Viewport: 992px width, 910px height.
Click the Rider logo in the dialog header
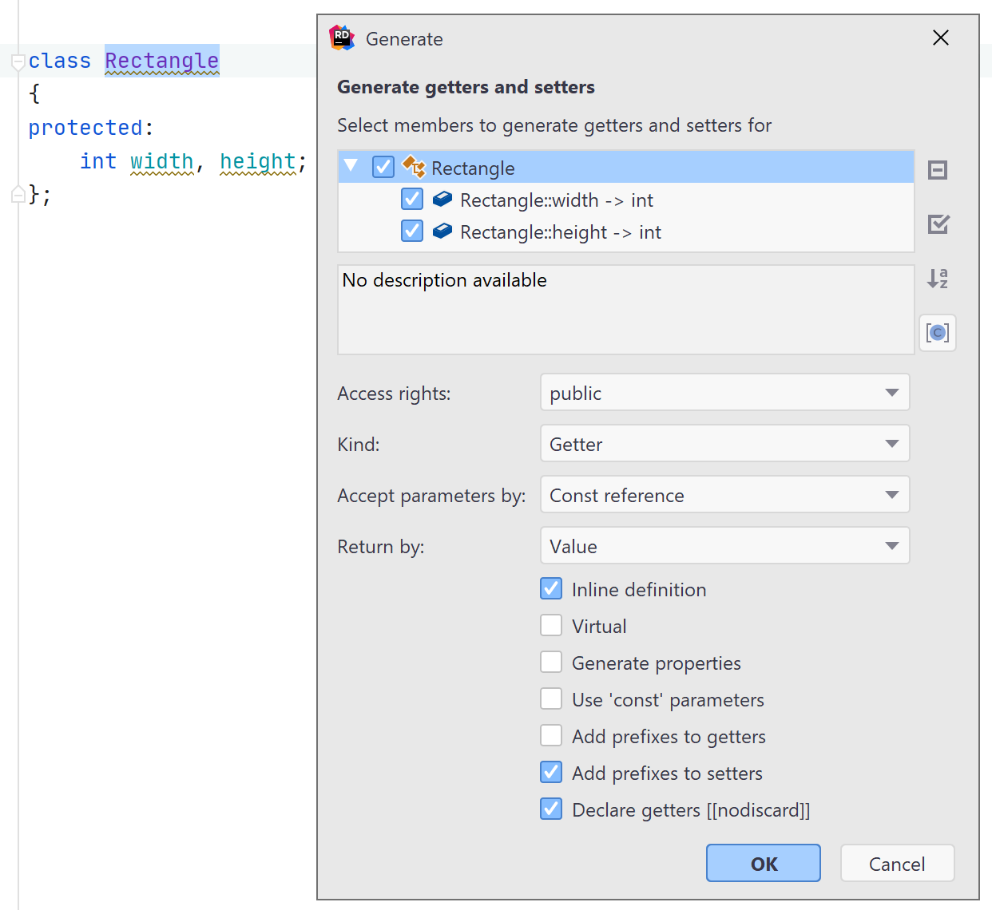(x=342, y=38)
